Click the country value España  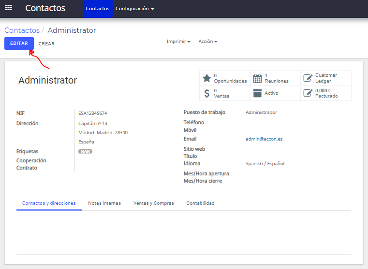pos(86,142)
